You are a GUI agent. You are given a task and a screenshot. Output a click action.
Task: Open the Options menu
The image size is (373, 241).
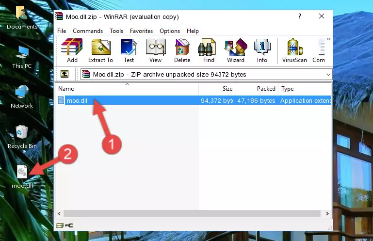170,31
